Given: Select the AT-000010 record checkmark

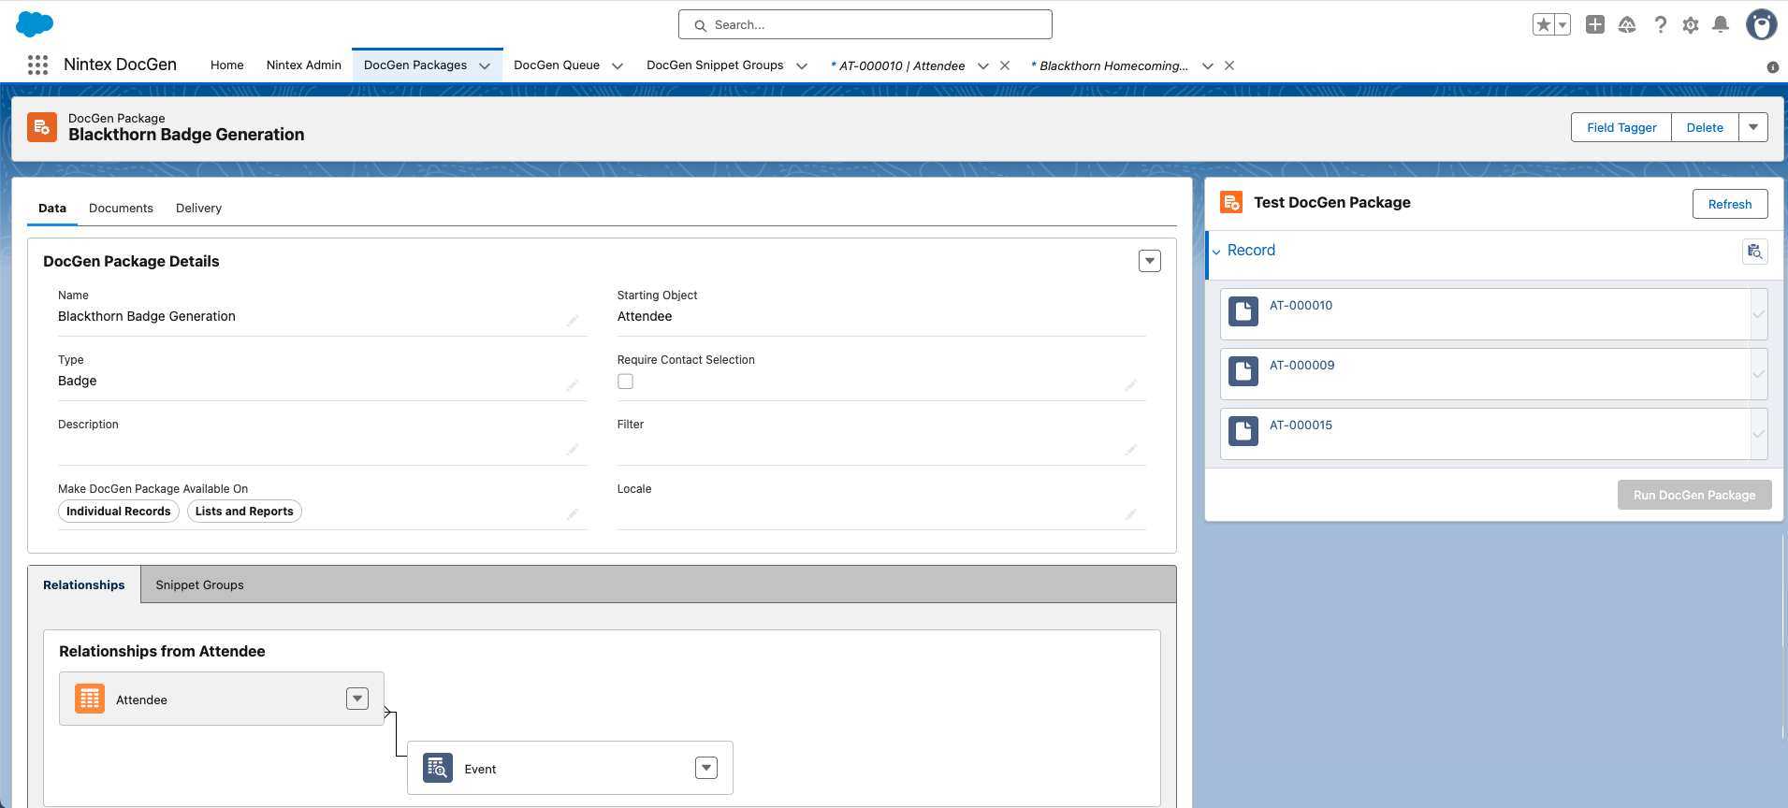Looking at the screenshot, I should 1759,314.
